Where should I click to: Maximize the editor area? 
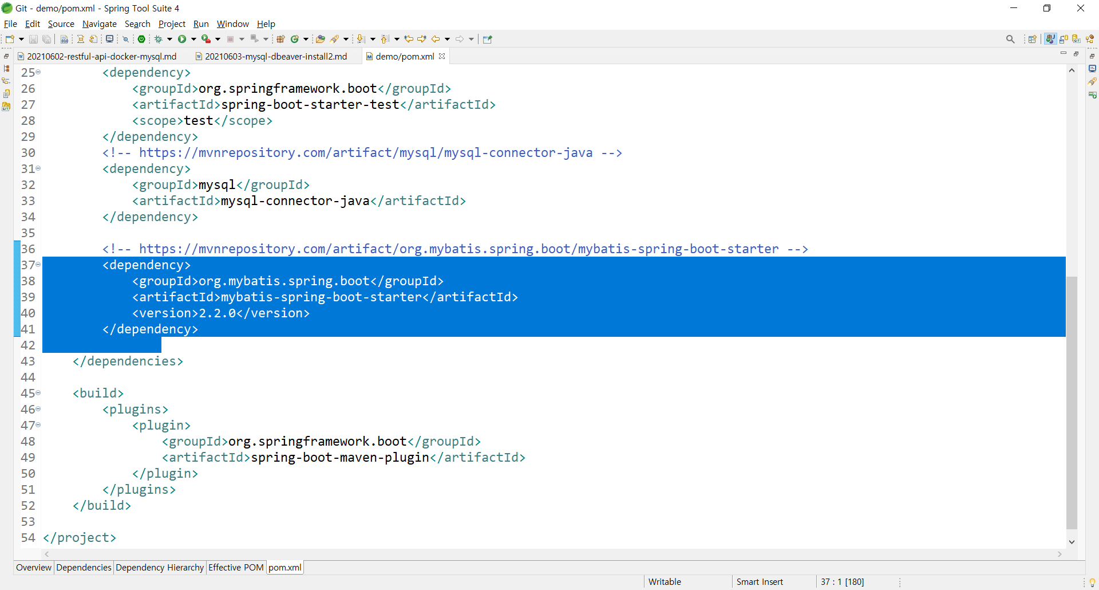coord(1076,53)
